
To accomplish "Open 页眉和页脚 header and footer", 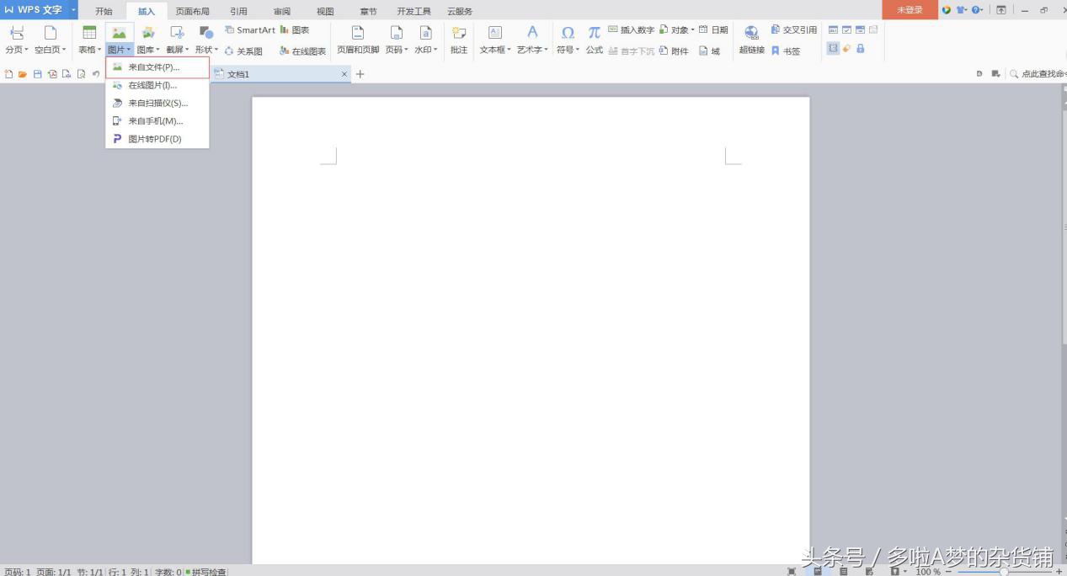I will 358,40.
